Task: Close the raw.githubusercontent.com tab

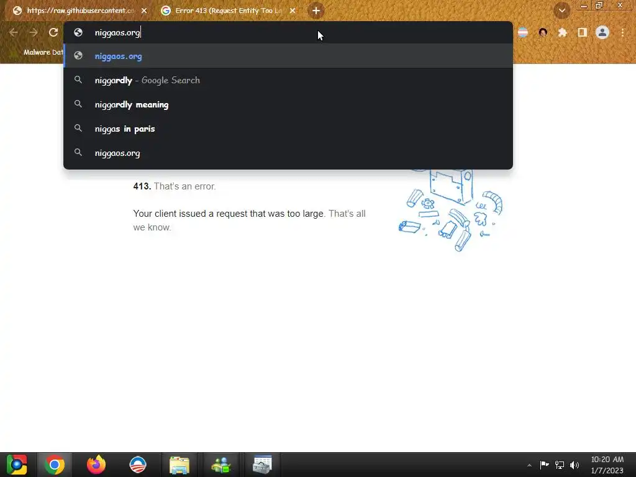Action: 144,11
